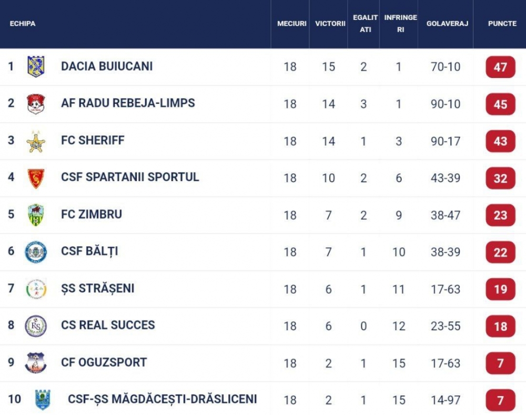Sort by the GOLAVERAJ column header
This screenshot has width=526, height=415.
tap(447, 24)
